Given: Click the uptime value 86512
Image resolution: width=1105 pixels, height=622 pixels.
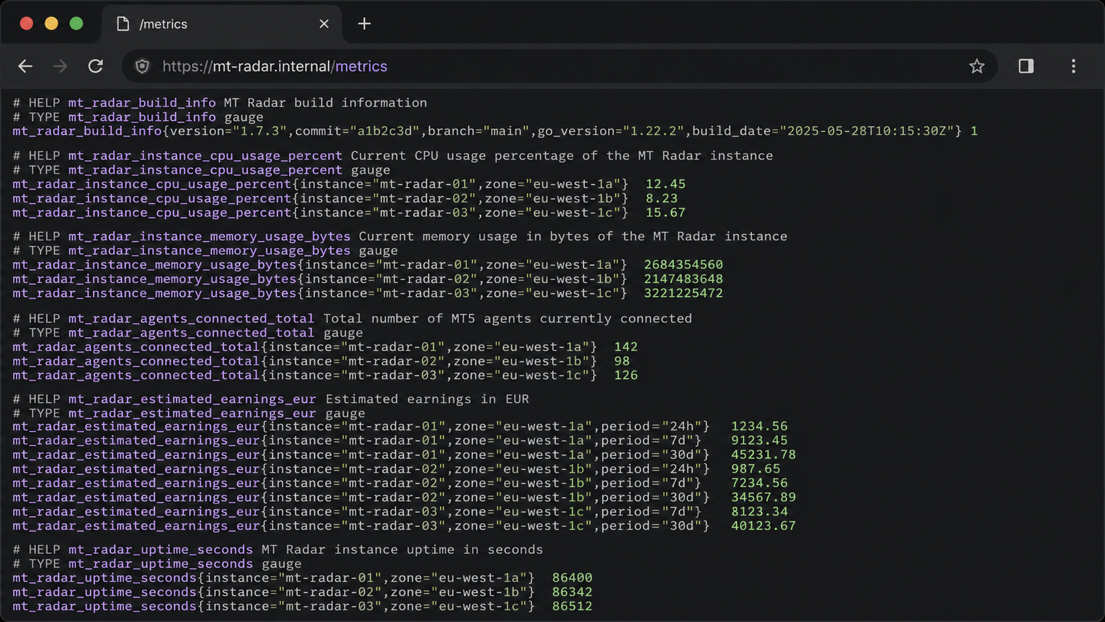Looking at the screenshot, I should 572,607.
